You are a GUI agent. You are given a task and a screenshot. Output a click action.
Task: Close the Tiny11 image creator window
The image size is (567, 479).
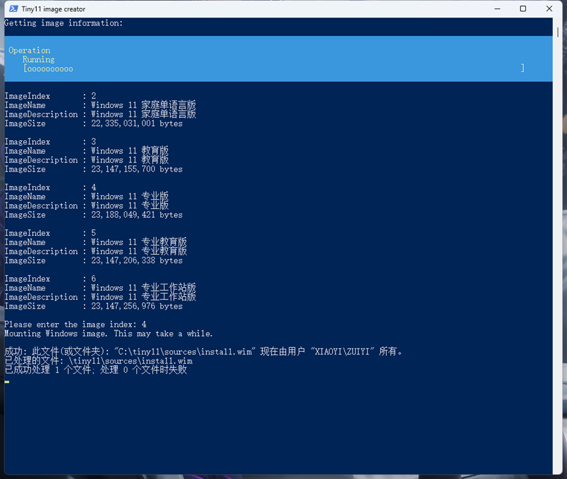click(x=549, y=9)
